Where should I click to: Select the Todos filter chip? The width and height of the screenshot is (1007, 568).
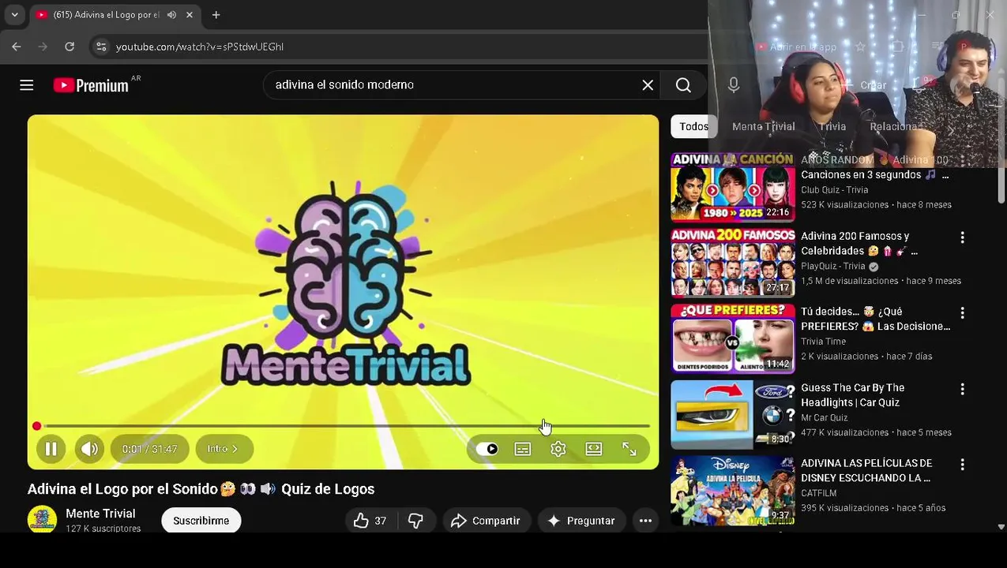click(693, 126)
